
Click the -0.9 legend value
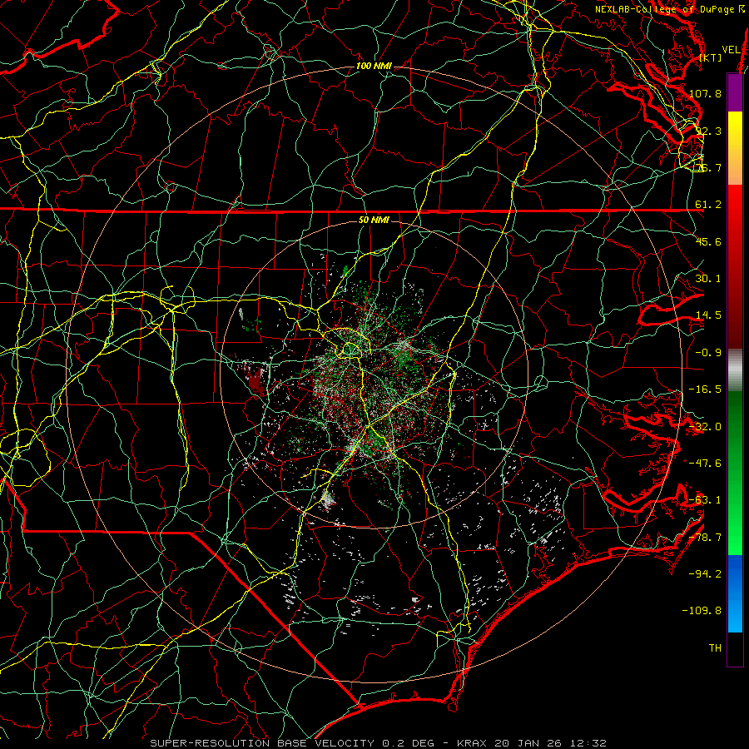708,353
